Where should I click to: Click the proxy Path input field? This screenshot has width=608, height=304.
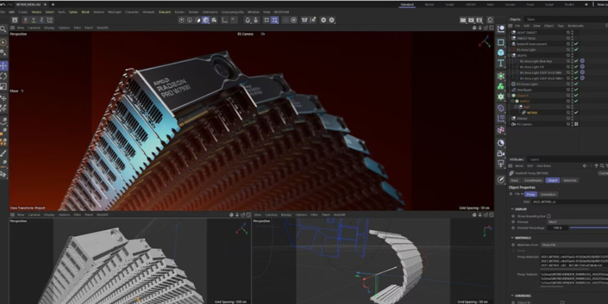click(569, 202)
